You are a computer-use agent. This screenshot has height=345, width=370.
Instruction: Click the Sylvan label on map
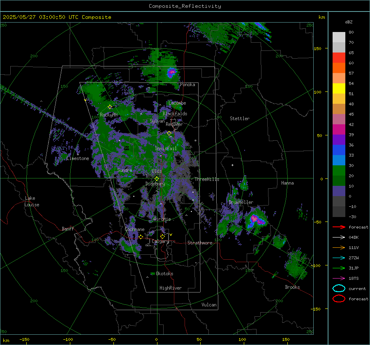(x=157, y=121)
